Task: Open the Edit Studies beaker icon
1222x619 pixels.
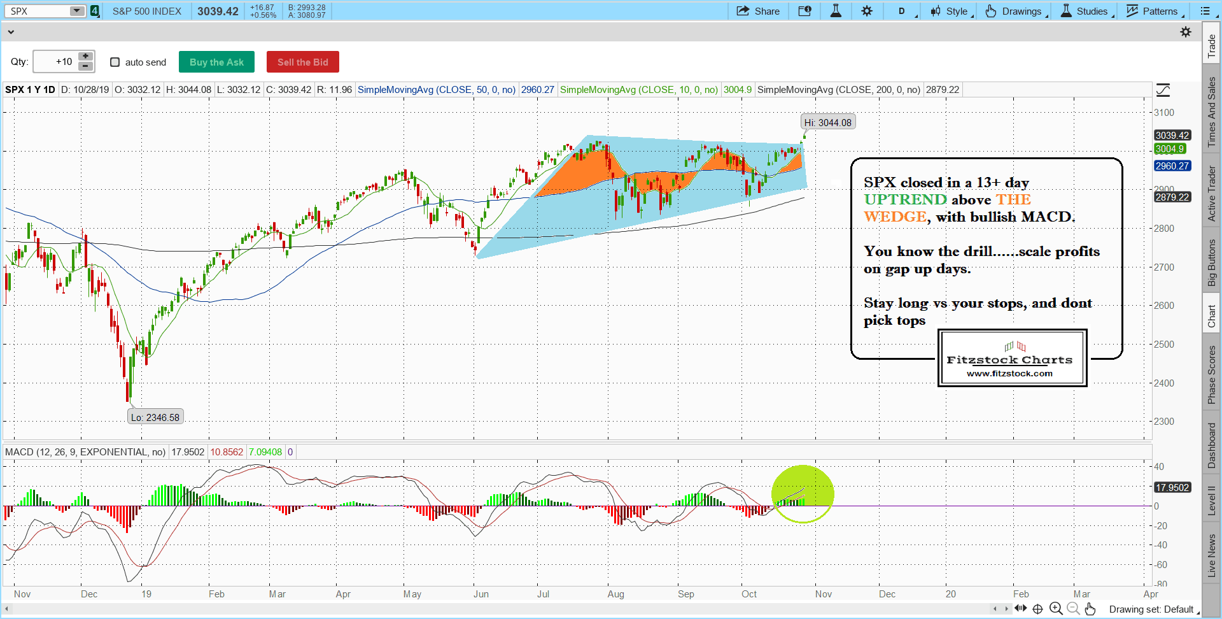Action: point(836,11)
